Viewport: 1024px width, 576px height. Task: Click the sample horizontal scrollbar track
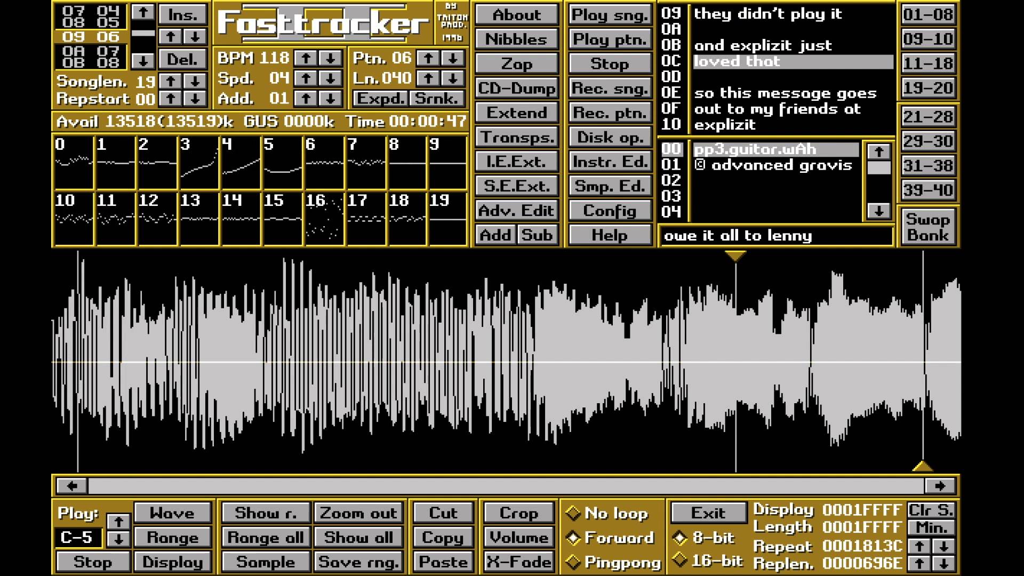pyautogui.click(x=506, y=486)
